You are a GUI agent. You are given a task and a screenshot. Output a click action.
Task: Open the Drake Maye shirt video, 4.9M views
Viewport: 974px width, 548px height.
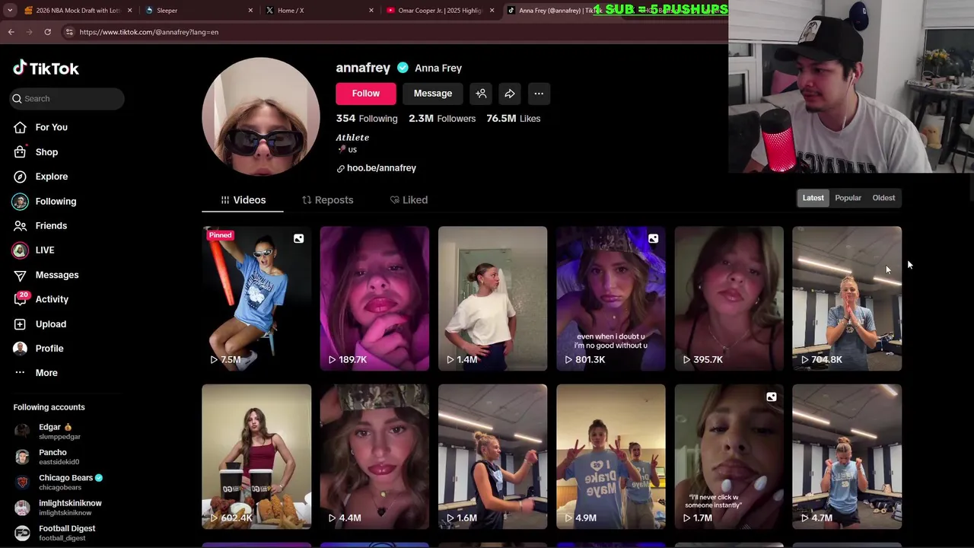(x=610, y=457)
